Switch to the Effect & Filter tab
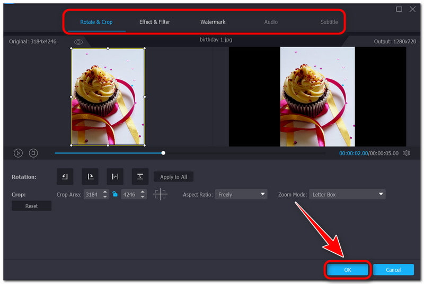Screen dimensions: 424x284 [155, 22]
